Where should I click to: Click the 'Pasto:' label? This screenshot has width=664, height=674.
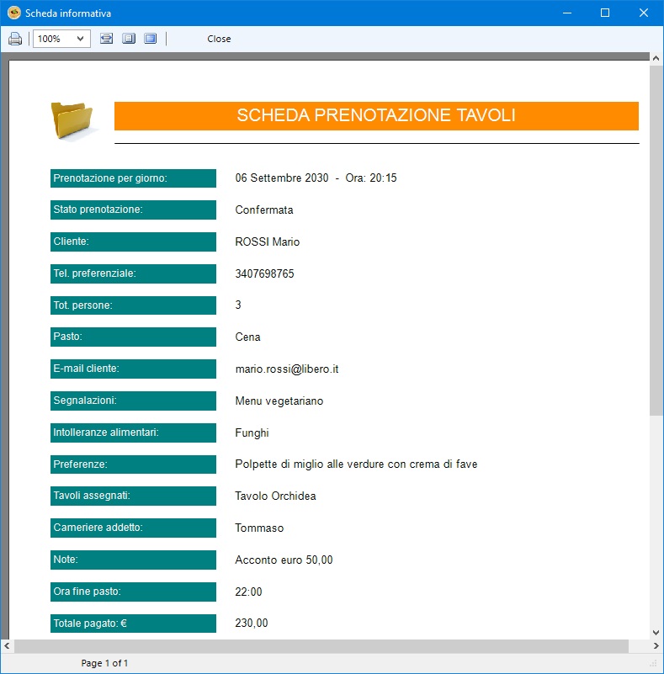133,337
